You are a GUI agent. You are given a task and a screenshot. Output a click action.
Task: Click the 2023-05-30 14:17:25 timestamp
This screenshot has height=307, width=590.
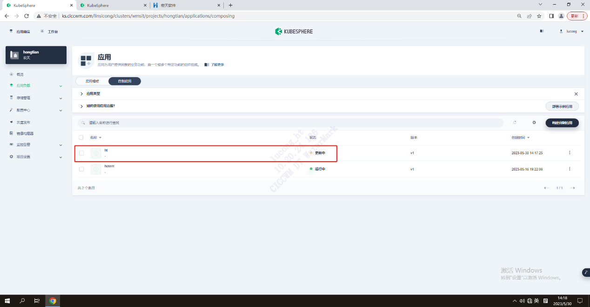(x=527, y=153)
